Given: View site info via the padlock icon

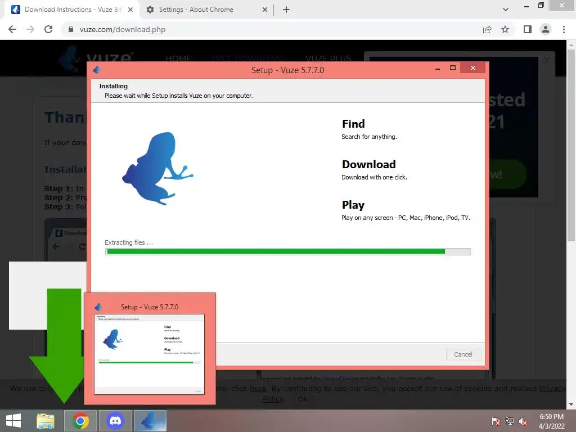Looking at the screenshot, I should coord(71,29).
